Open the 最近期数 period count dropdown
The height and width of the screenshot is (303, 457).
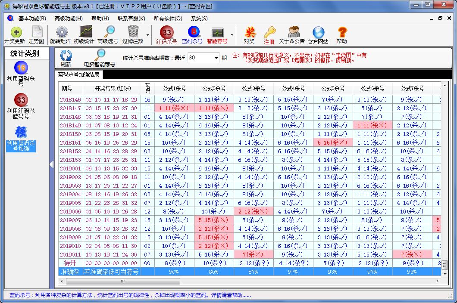coord(214,57)
